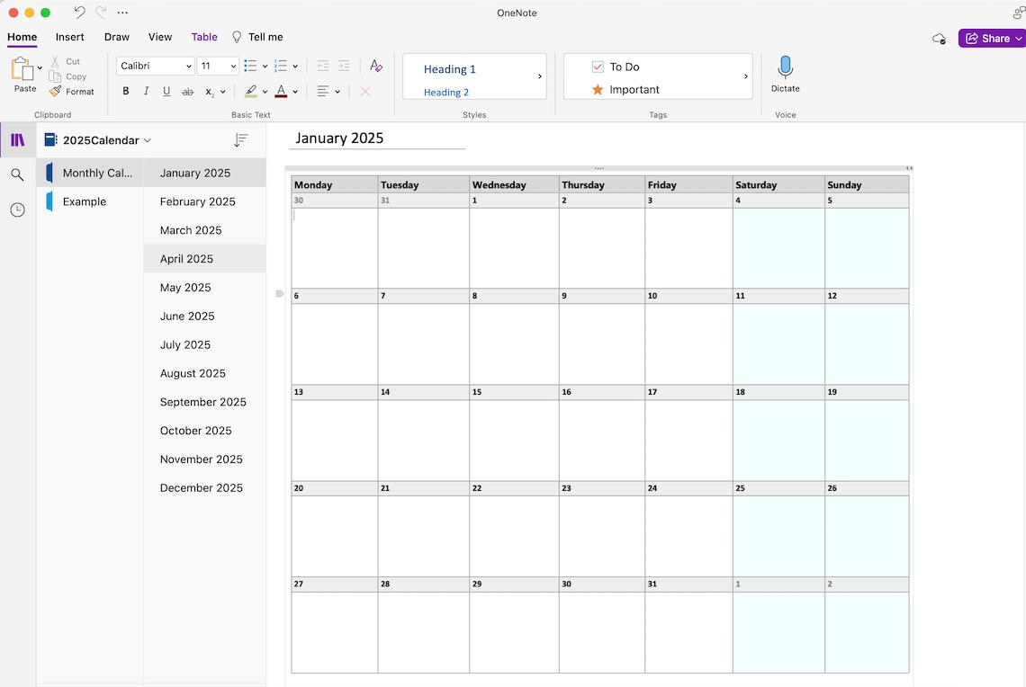The image size is (1026, 687).
Task: Toggle bold formatting
Action: pyautogui.click(x=125, y=91)
